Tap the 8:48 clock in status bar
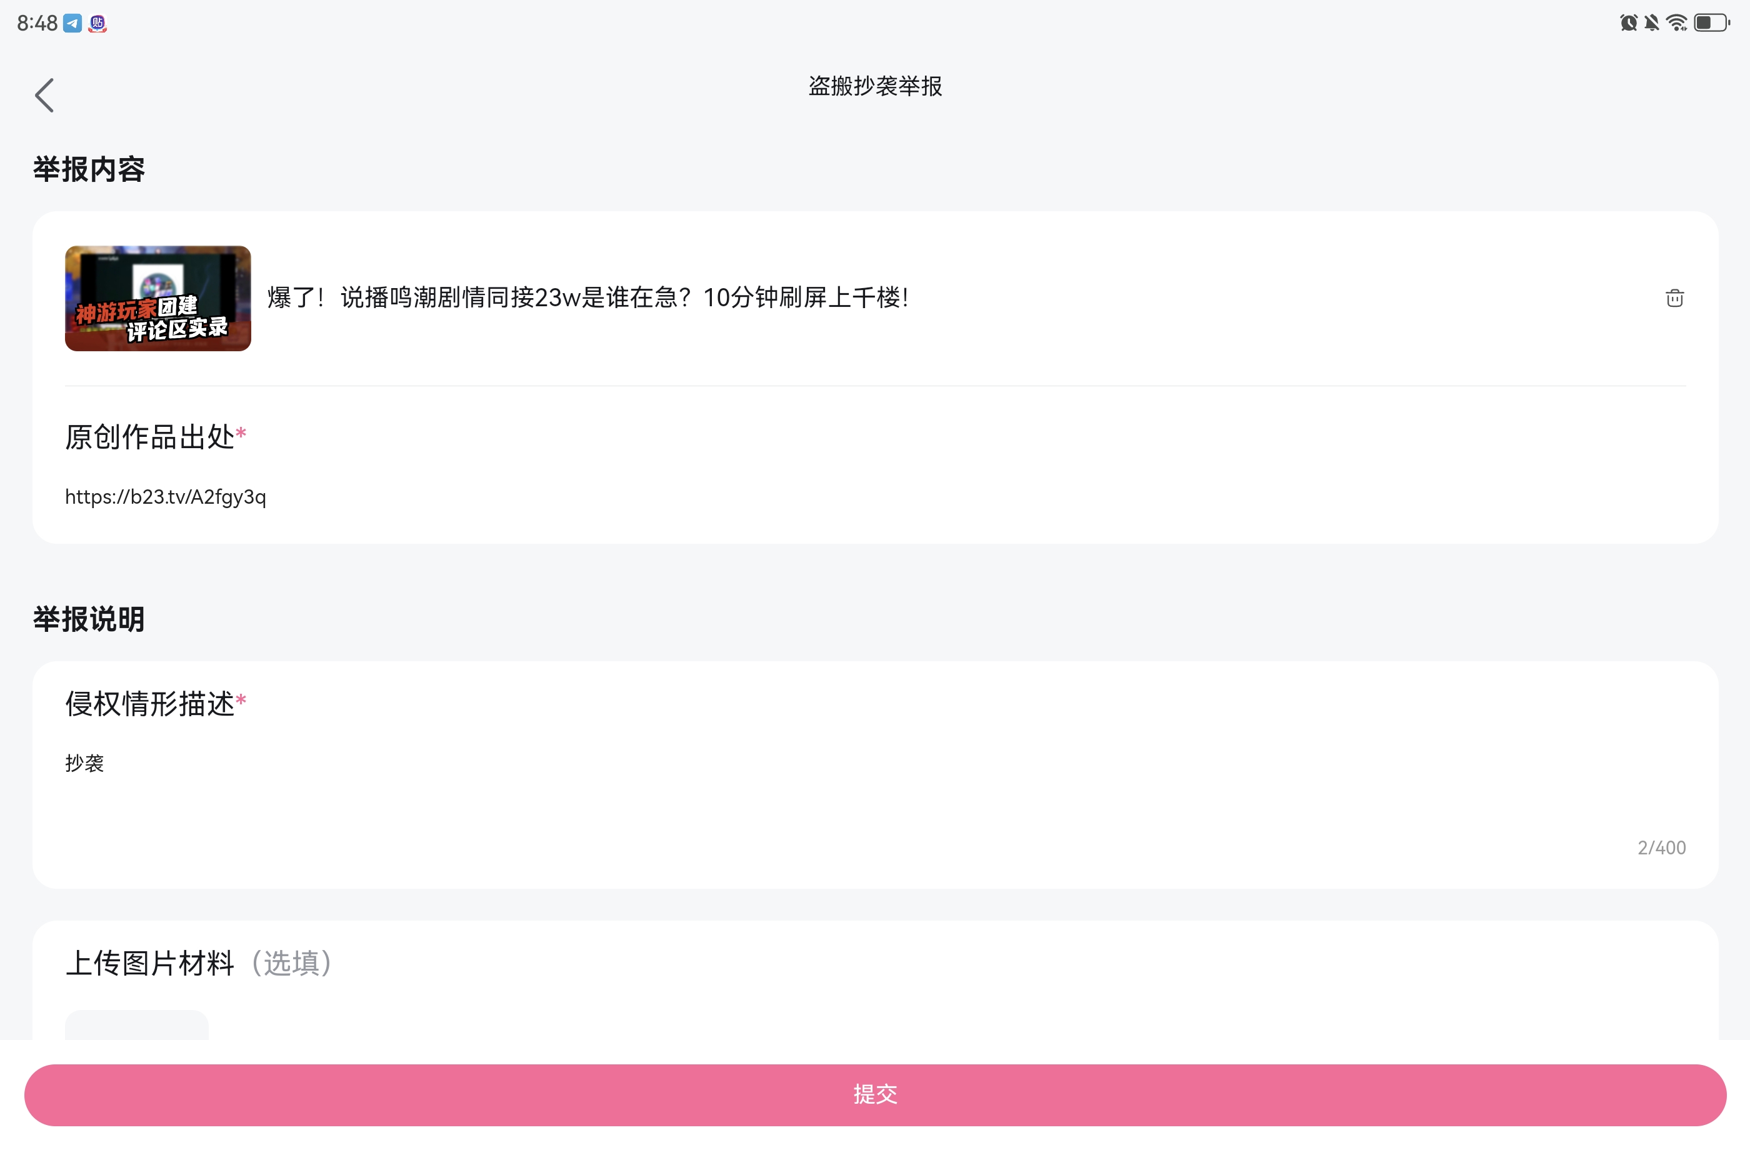The height and width of the screenshot is (1150, 1750). (x=37, y=24)
